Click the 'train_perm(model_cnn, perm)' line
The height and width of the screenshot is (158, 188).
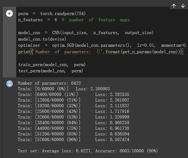click(52, 65)
